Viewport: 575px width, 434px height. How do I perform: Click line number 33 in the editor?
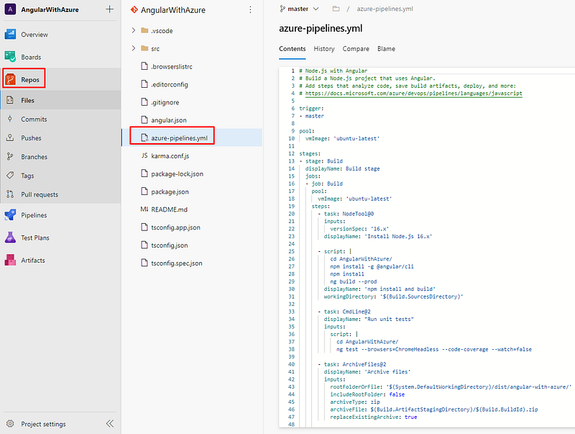[x=291, y=312]
